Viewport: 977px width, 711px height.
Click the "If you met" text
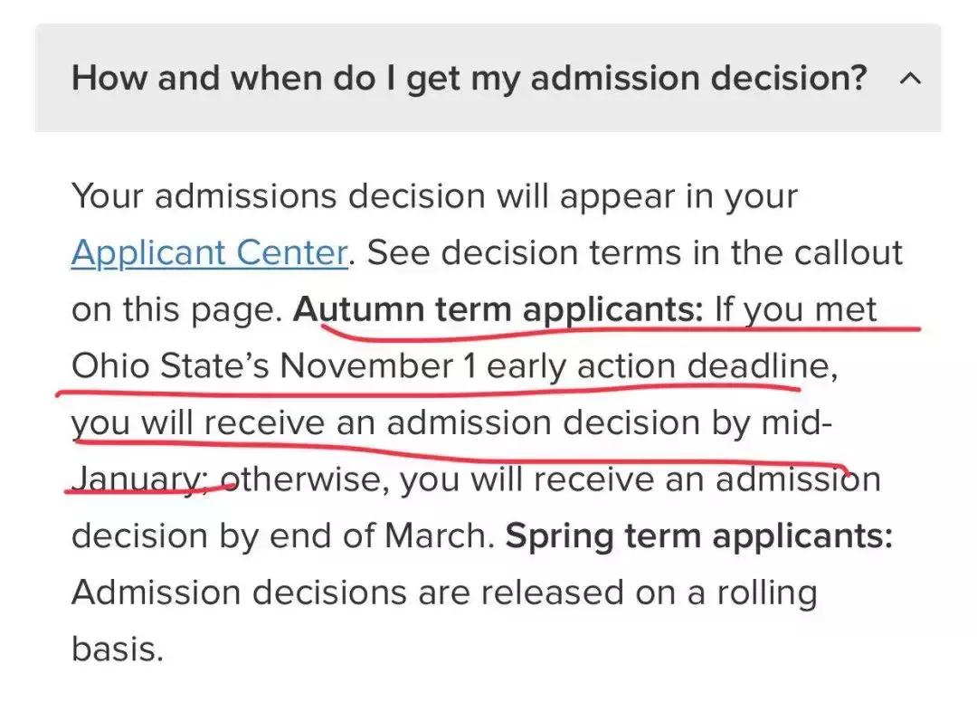coord(795,310)
